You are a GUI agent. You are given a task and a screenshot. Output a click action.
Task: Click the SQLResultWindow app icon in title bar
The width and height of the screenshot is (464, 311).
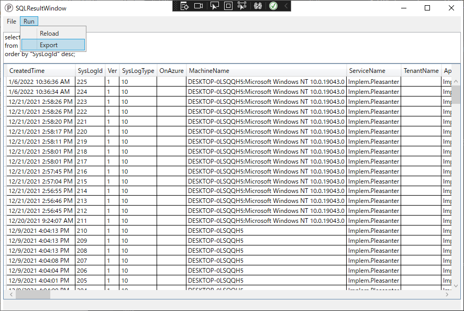coord(9,8)
